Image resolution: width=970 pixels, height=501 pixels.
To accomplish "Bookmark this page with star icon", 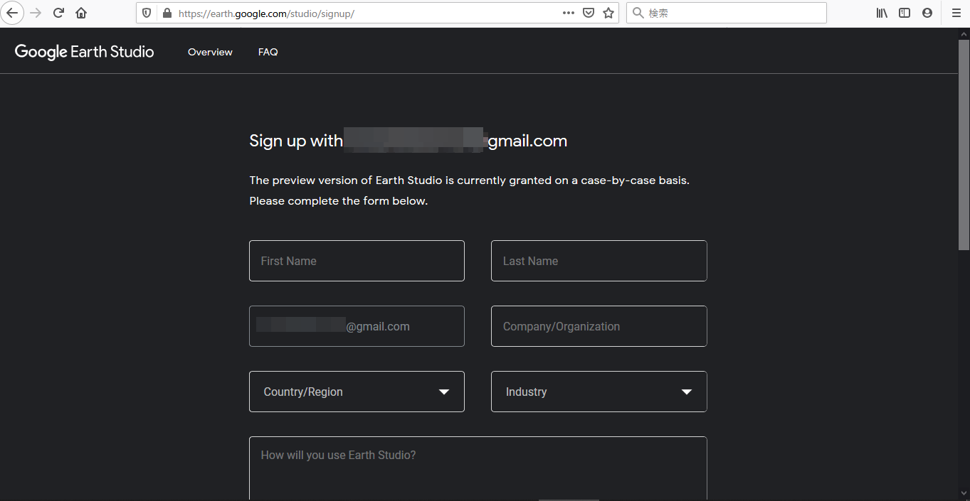I will 608,13.
